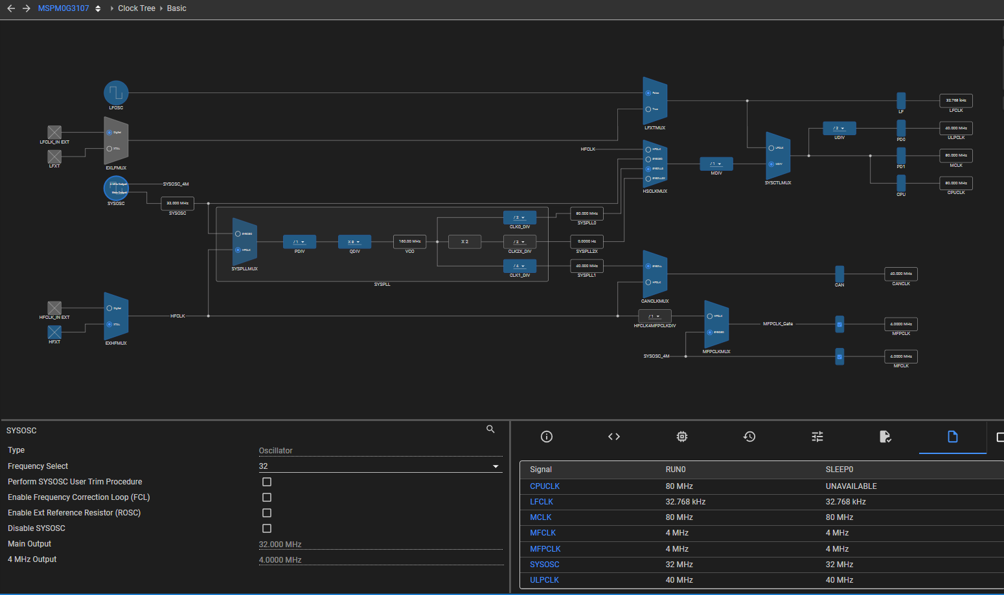The height and width of the screenshot is (595, 1004).
Task: Open the chip/device view icon
Action: pyautogui.click(x=682, y=437)
